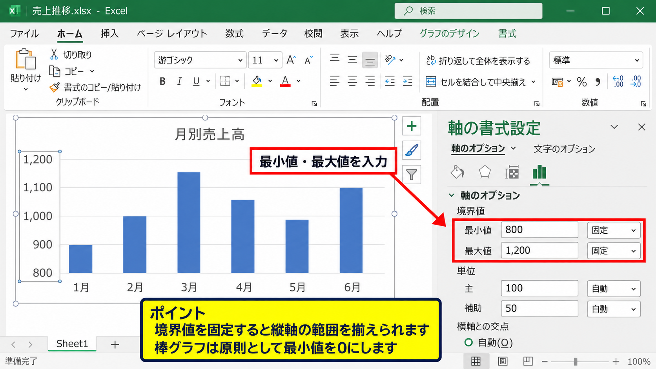Click the increase indent icon
Image resolution: width=656 pixels, height=369 pixels.
(408, 81)
